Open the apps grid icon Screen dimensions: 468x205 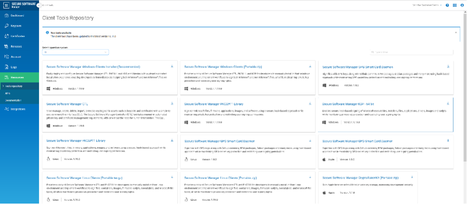(x=455, y=5)
